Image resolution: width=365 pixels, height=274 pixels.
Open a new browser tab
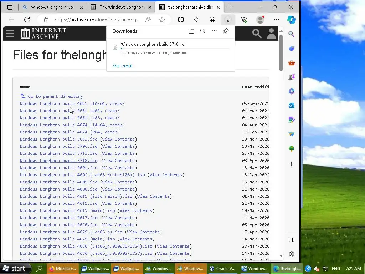[230, 7]
